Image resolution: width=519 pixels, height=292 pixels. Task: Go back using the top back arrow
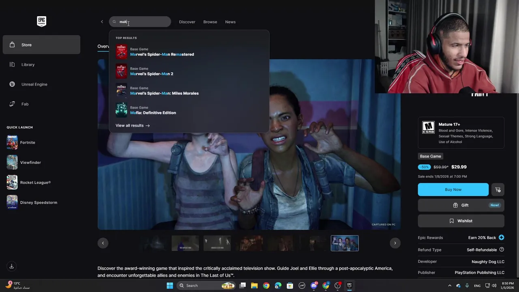102,22
